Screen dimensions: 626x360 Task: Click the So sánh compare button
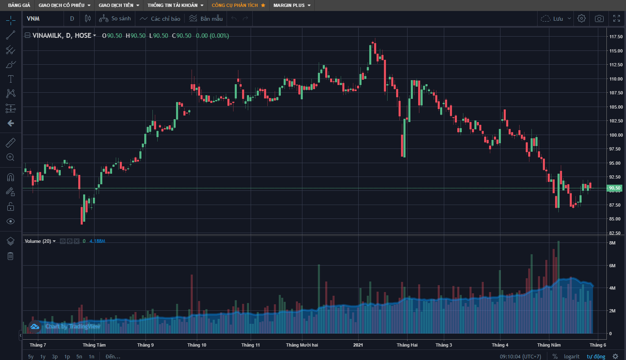pyautogui.click(x=115, y=19)
